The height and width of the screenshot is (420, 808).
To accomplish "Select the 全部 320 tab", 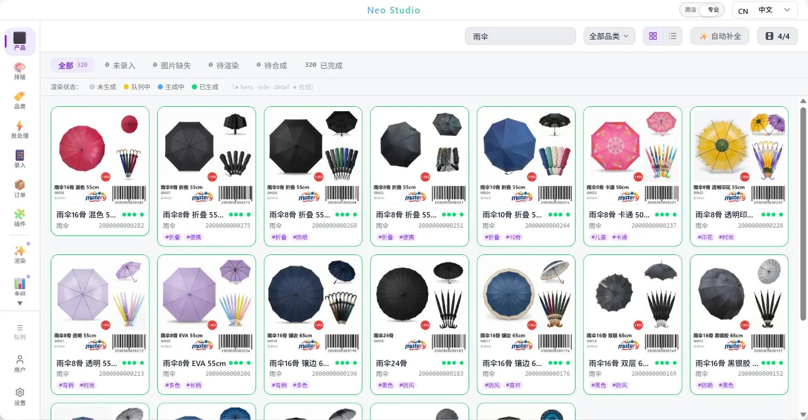I will [73, 65].
